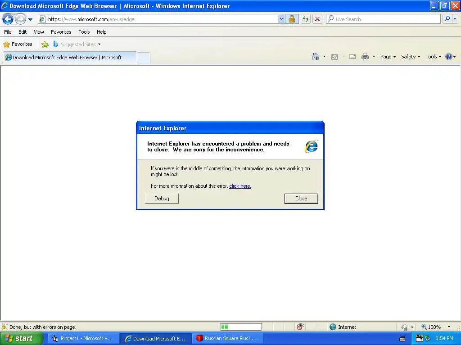Open the View menu

click(x=39, y=32)
